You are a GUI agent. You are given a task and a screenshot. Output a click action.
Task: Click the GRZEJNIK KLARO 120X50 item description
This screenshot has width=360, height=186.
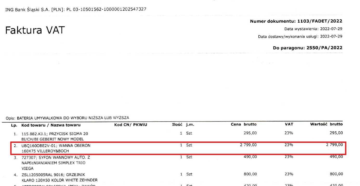coord(60,177)
